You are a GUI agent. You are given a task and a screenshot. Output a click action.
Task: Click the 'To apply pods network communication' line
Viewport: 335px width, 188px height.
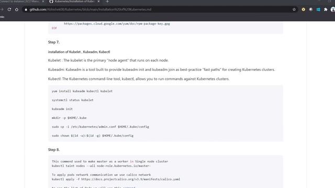[101, 175]
